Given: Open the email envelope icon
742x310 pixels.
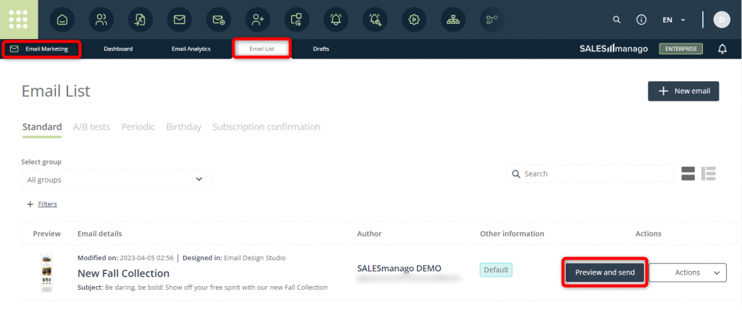Looking at the screenshot, I should coord(180,20).
